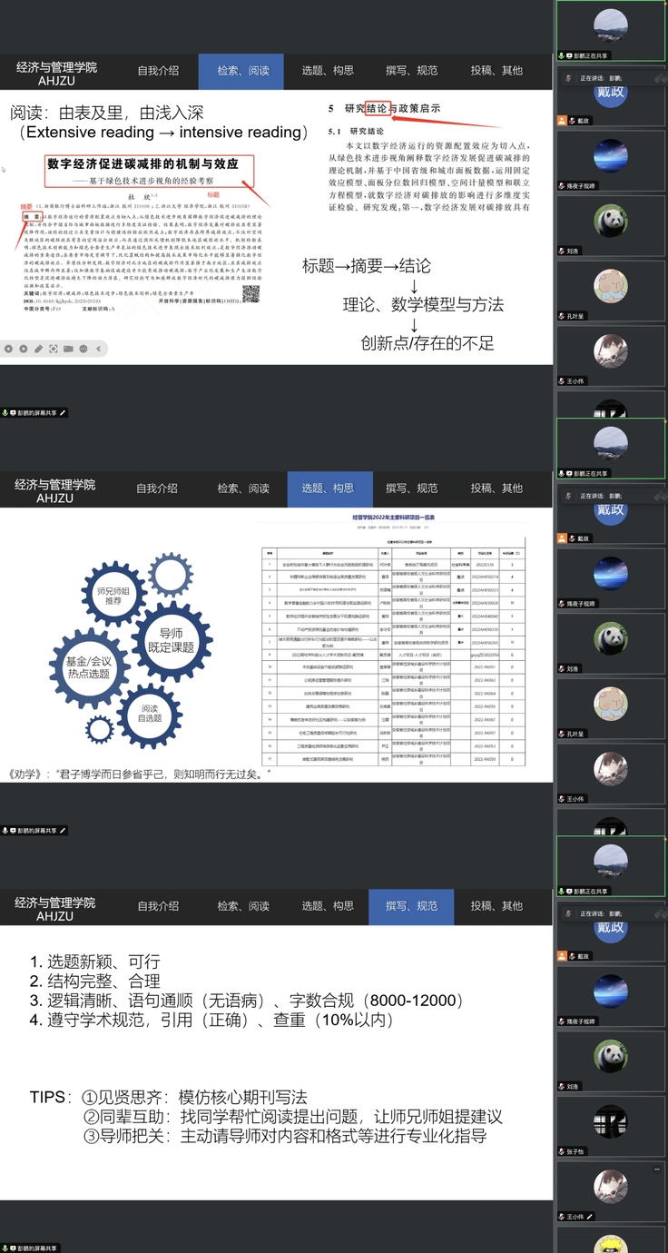This screenshot has width=668, height=1253.
Task: Select the highlighted 选题、构思 navigation tab
Action: (x=328, y=488)
